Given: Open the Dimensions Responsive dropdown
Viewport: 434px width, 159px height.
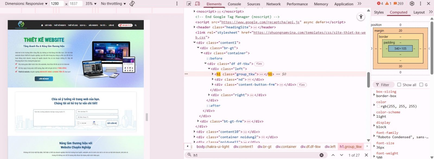Looking at the screenshot, I should 26,4.
